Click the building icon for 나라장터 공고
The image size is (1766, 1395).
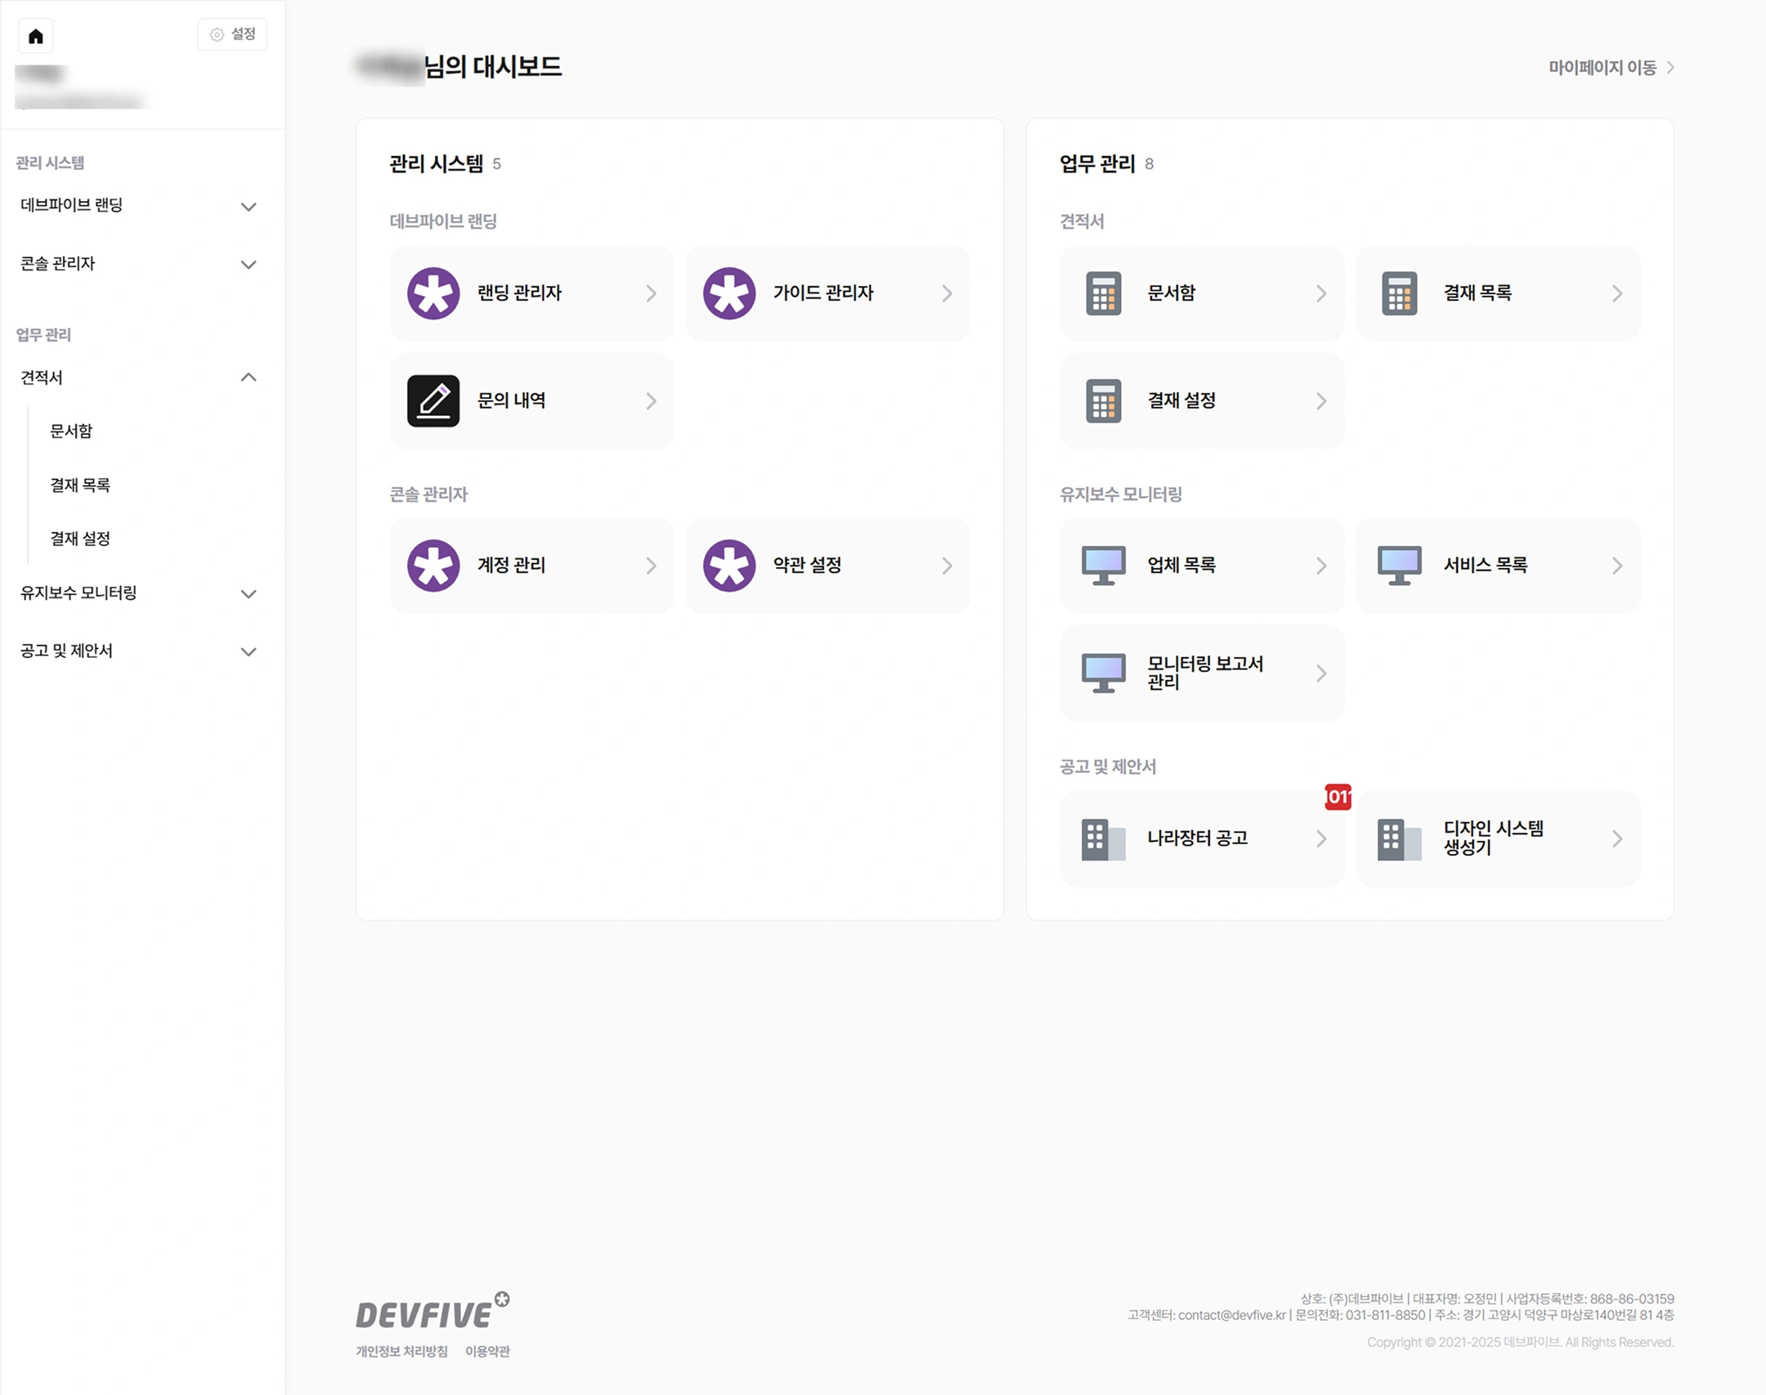(1104, 839)
